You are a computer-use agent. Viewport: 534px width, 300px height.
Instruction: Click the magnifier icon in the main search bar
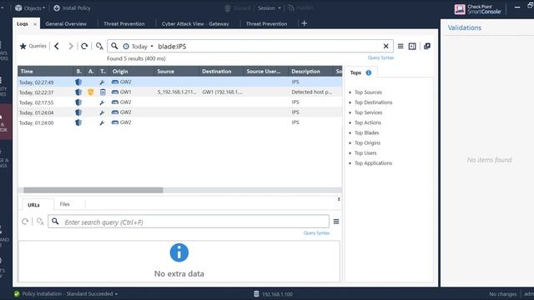pyautogui.click(x=114, y=46)
